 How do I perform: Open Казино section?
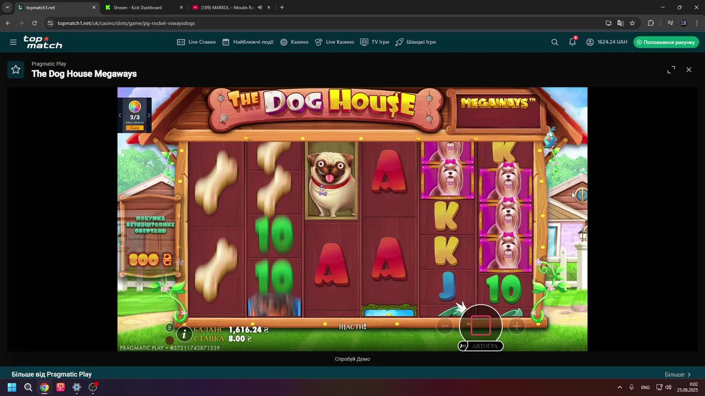(x=294, y=42)
